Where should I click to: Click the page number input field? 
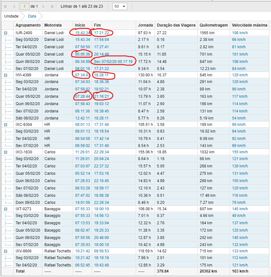click(x=24, y=6)
